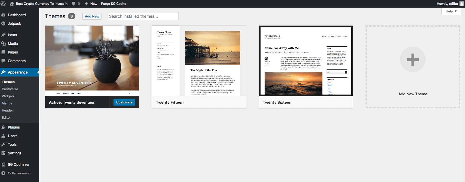Click the Twenty Fifteen theme name

tap(170, 102)
